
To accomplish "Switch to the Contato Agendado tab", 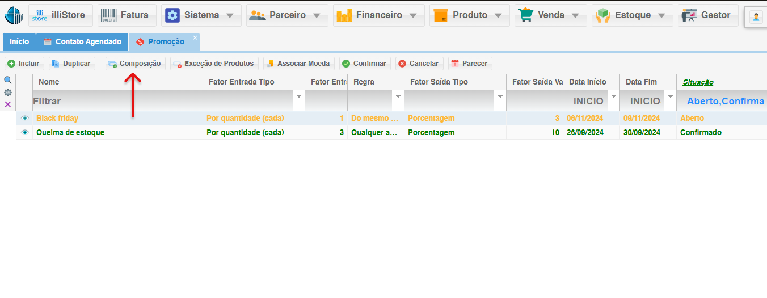I will coord(82,42).
